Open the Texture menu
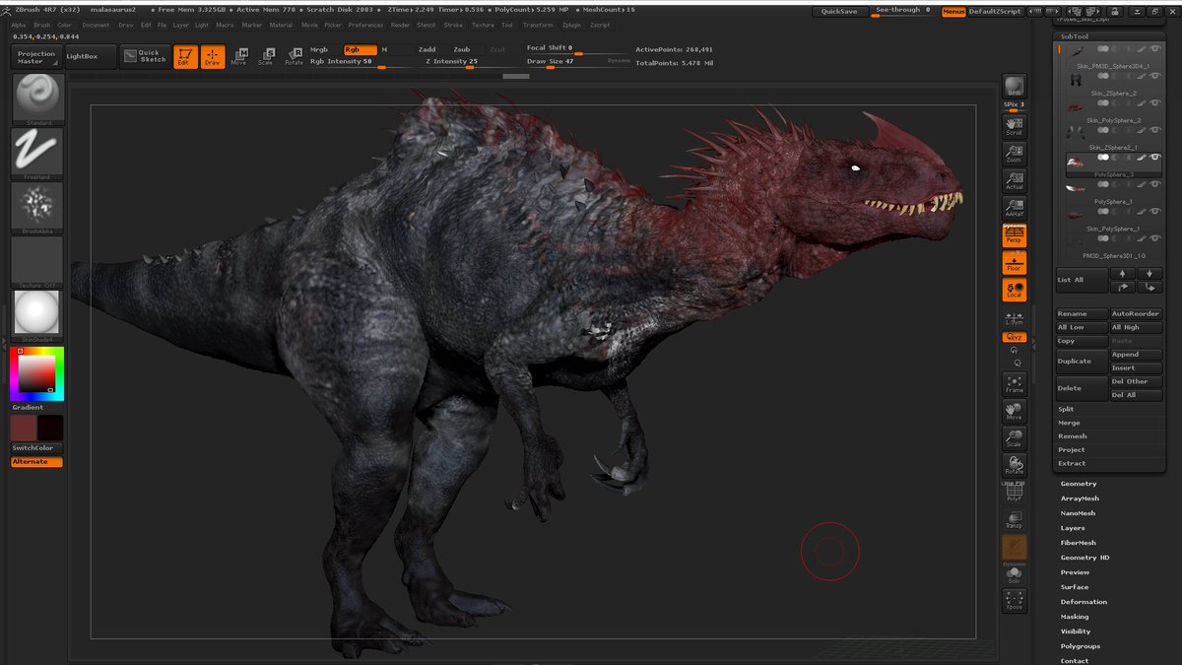This screenshot has height=665, width=1182. pyautogui.click(x=483, y=25)
